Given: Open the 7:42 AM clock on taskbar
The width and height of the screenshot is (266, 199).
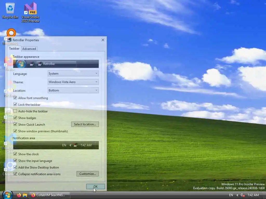Looking at the screenshot, I should (253, 195).
